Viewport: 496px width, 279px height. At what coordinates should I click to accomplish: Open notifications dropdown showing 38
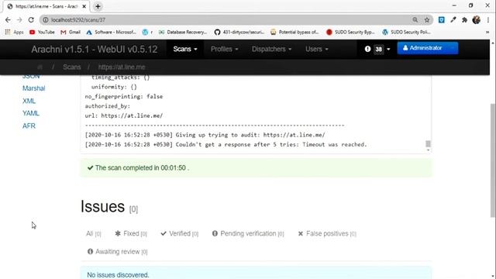[x=377, y=49]
